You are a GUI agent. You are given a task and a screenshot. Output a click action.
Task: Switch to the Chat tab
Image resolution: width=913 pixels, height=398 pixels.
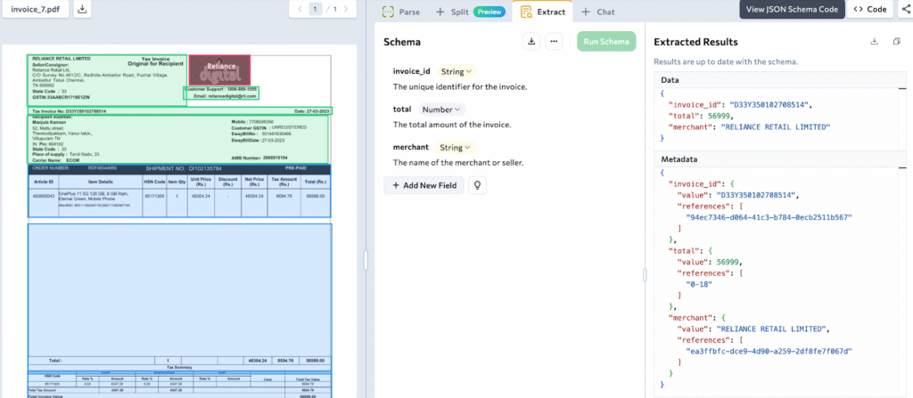(597, 12)
